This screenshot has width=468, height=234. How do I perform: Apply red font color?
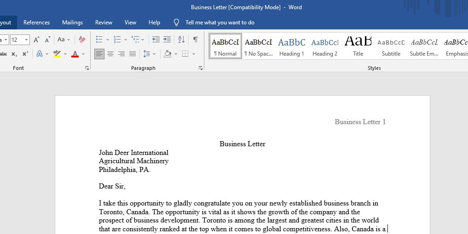pyautogui.click(x=75, y=54)
